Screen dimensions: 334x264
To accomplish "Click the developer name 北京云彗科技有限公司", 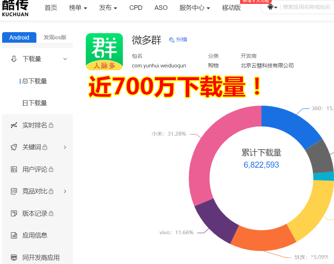I will (x=267, y=66).
